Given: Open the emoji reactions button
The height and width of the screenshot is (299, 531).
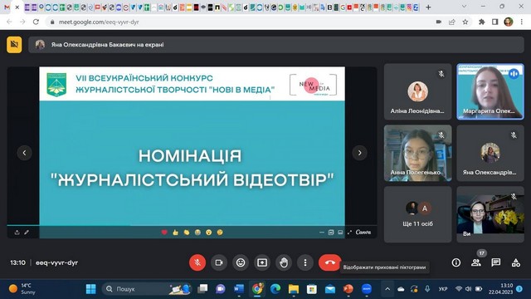Looking at the screenshot, I should click(241, 262).
